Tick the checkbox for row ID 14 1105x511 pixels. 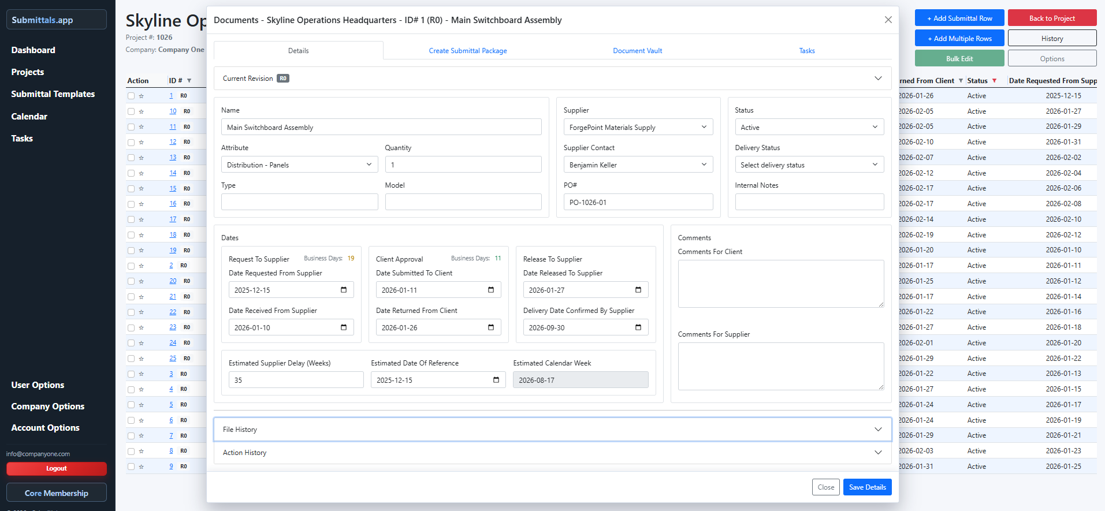pos(131,173)
